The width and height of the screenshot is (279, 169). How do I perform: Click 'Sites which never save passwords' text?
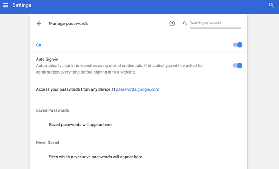tap(95, 157)
